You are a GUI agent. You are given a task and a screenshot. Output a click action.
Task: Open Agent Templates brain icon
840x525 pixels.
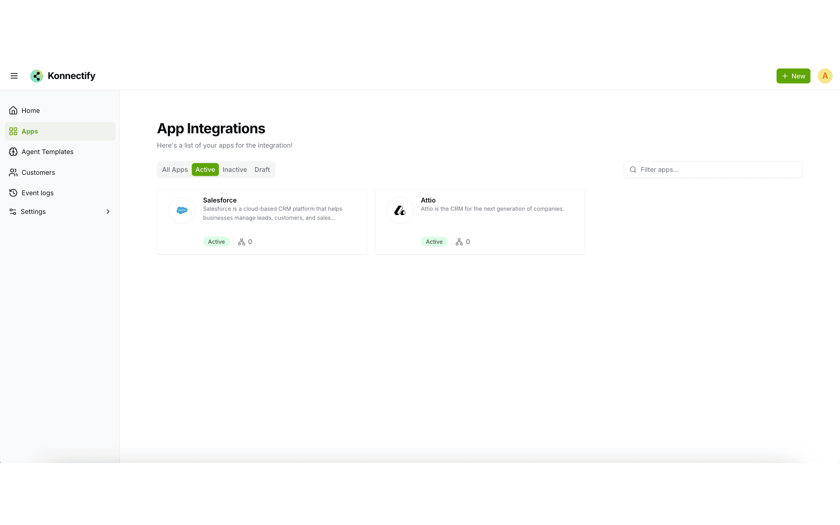tap(13, 152)
